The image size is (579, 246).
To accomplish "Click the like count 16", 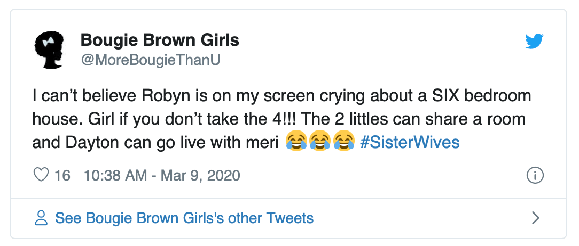I will (62, 175).
